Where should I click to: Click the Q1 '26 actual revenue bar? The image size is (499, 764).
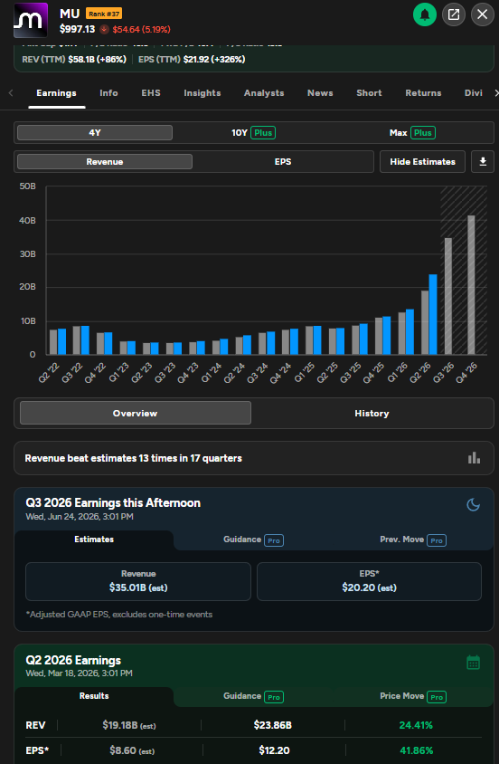410,332
